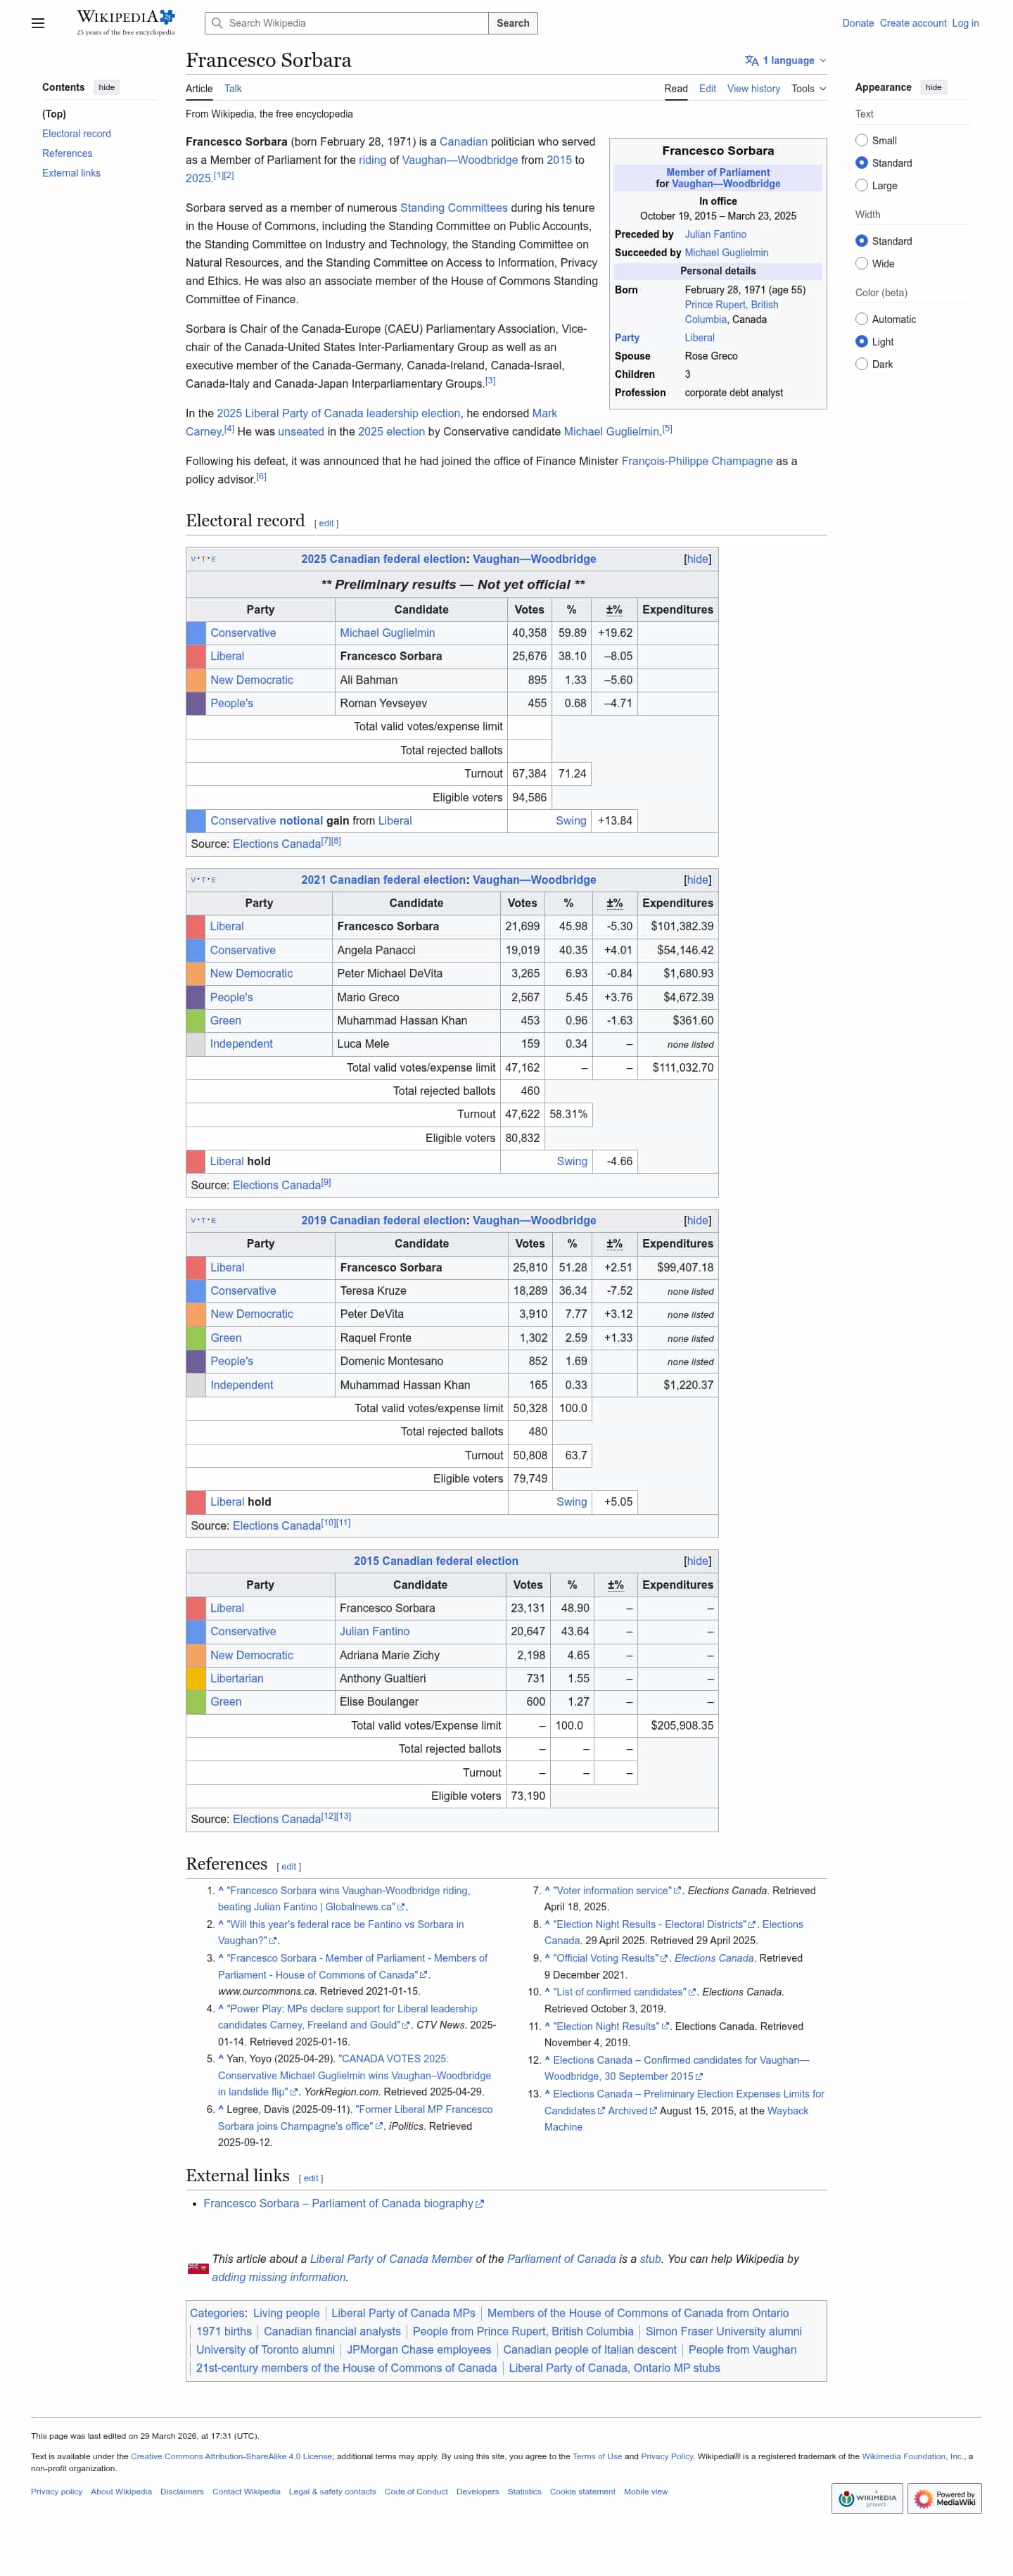Switch to the Talk tab
Image resolution: width=1013 pixels, height=2576 pixels.
tap(232, 89)
